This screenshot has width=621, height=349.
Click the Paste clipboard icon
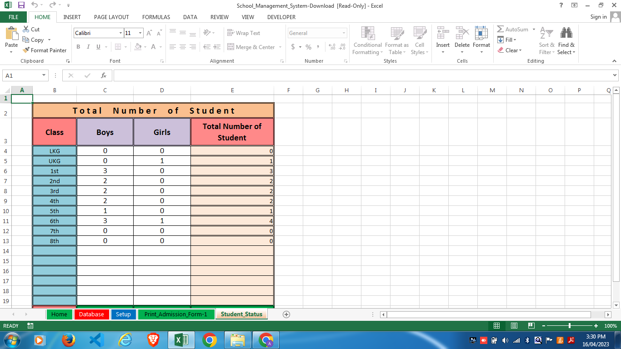[x=11, y=34]
